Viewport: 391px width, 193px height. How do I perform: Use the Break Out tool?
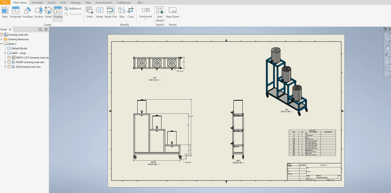[x=110, y=12]
